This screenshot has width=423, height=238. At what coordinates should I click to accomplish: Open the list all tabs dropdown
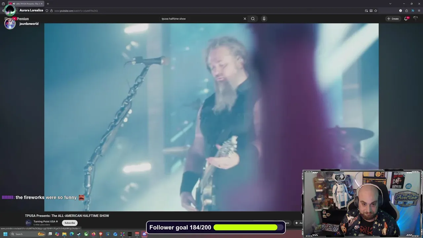pyautogui.click(x=390, y=4)
